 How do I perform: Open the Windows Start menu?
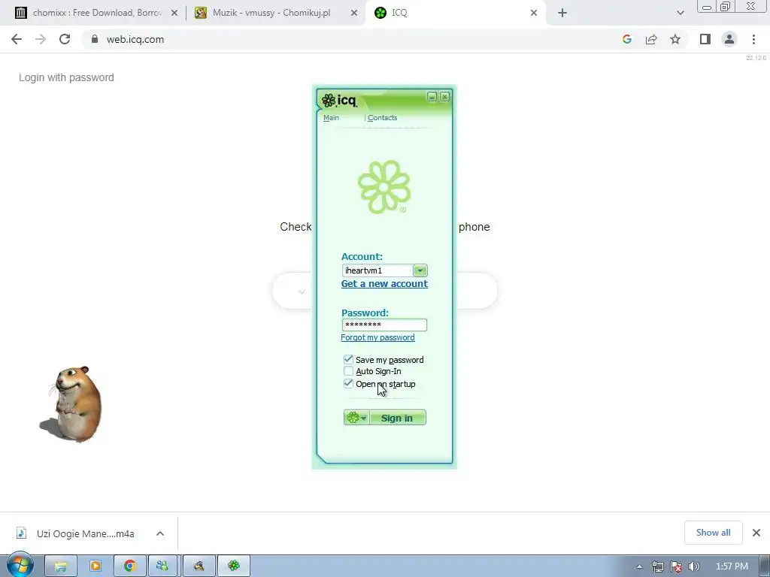(20, 566)
